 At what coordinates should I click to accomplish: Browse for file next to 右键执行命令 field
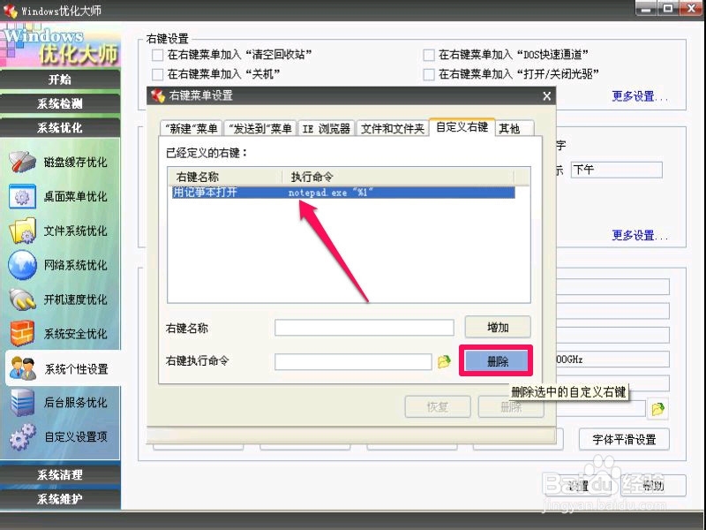pos(444,361)
